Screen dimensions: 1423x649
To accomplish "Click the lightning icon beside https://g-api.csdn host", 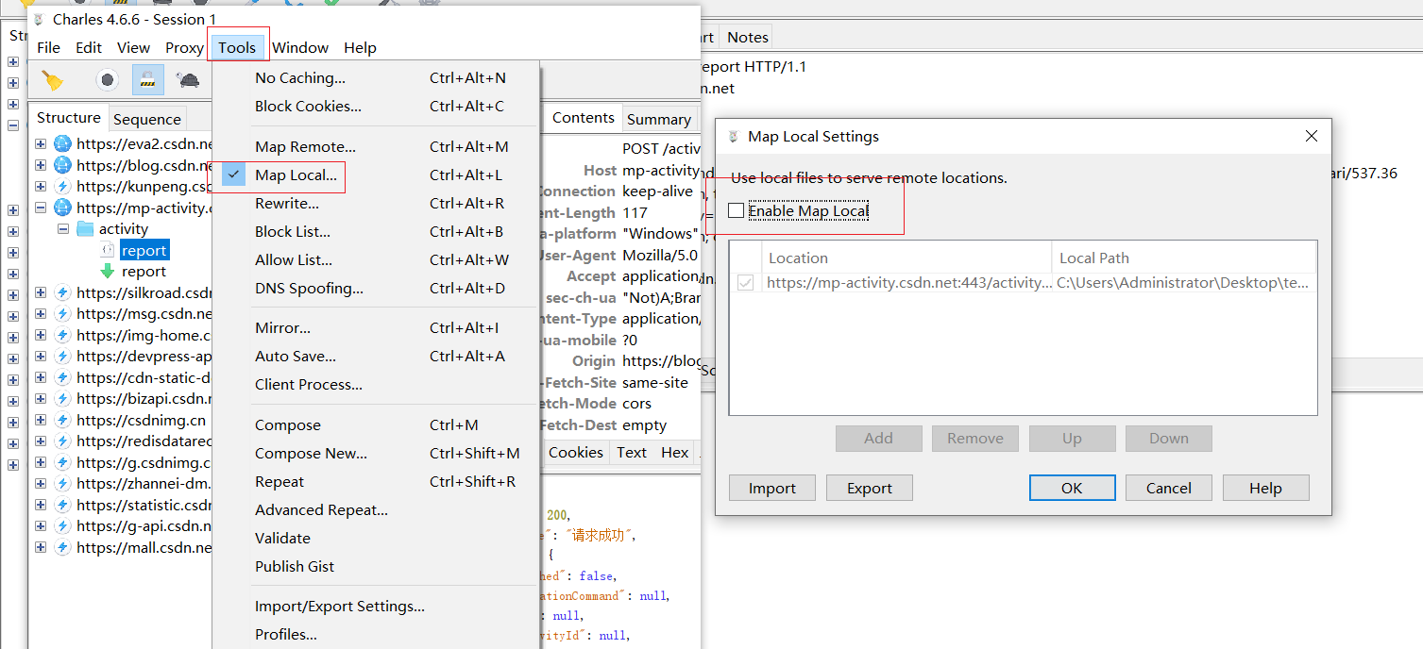I will coord(62,526).
